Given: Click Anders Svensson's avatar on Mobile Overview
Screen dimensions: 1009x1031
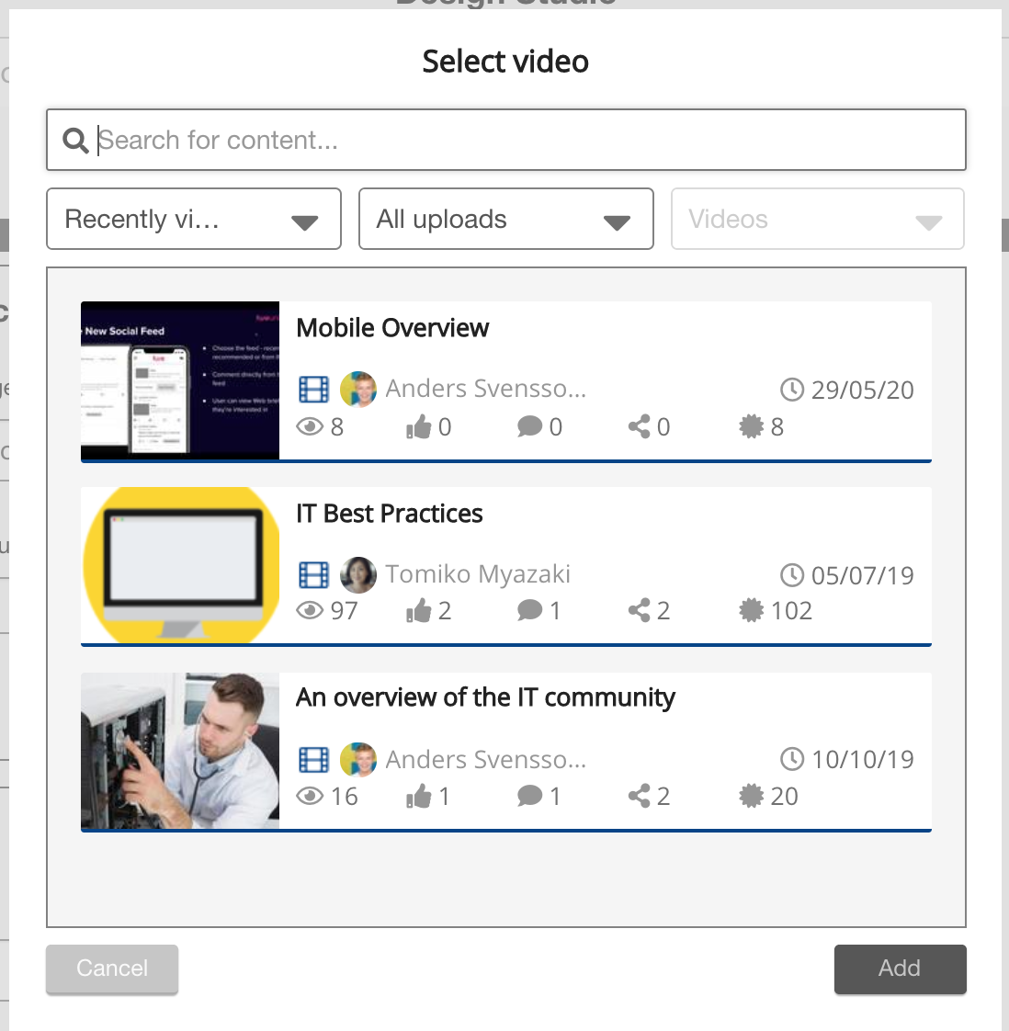Looking at the screenshot, I should pyautogui.click(x=358, y=390).
